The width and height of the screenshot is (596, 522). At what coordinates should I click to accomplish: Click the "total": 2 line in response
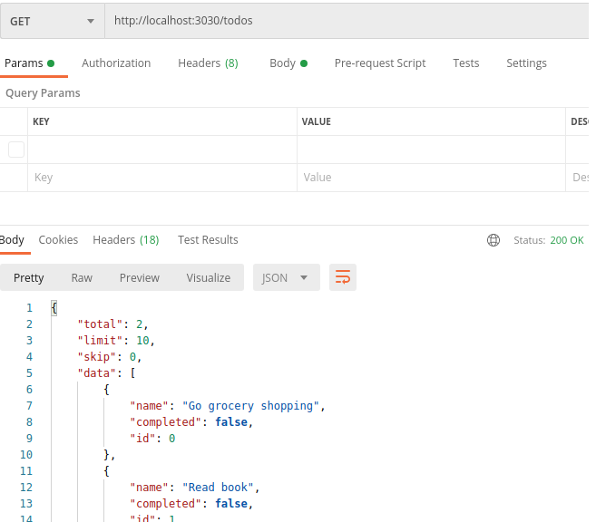coord(112,324)
